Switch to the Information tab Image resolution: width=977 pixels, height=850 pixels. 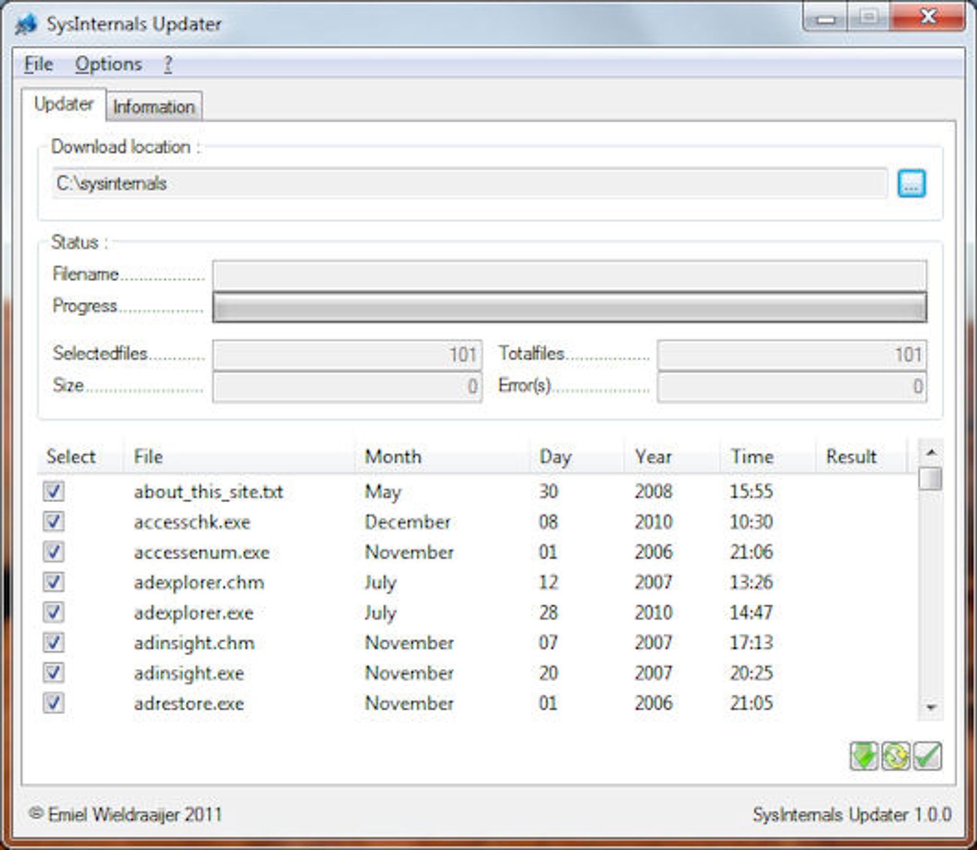(154, 106)
